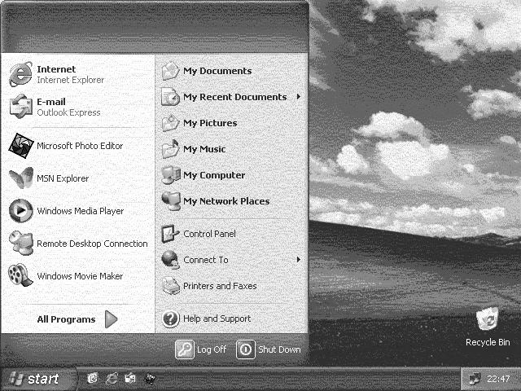Click My Network Places text label
This screenshot has width=521, height=391.
[226, 201]
